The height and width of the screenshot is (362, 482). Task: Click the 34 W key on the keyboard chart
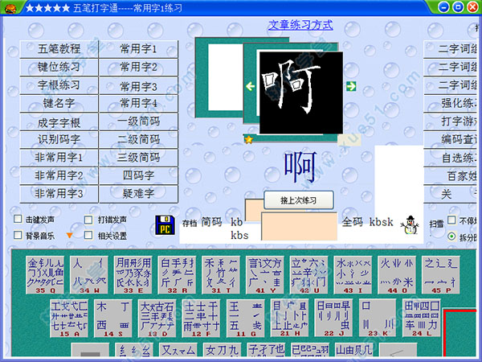[x=89, y=275]
